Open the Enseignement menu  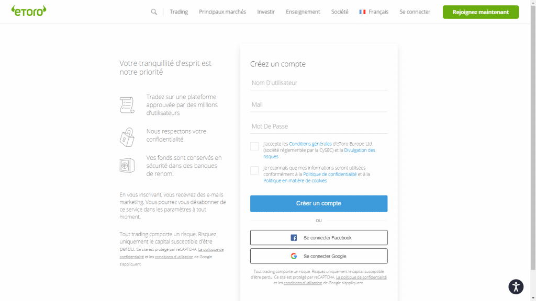(x=303, y=12)
